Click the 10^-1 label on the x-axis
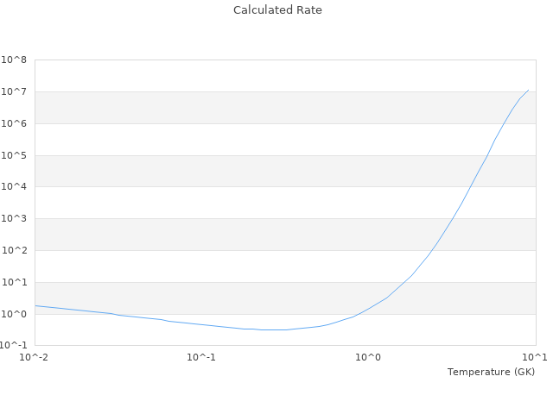 click(x=201, y=357)
